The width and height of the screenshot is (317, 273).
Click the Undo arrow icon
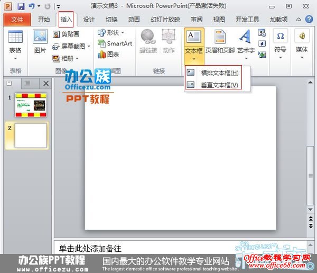pyautogui.click(x=32, y=6)
